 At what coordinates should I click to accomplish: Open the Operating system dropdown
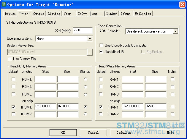coord(90,39)
